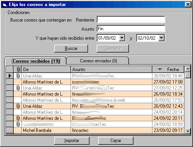The image size is (193, 147).
Task: Click the Cerrar button
Action: point(116,141)
